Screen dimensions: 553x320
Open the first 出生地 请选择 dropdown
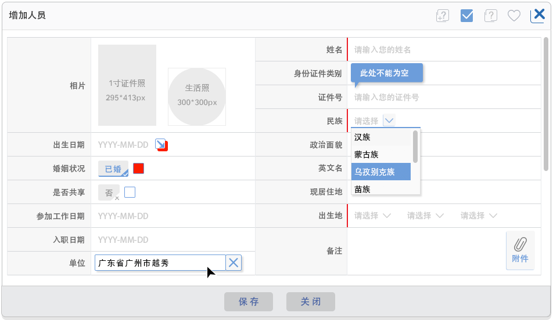(372, 216)
